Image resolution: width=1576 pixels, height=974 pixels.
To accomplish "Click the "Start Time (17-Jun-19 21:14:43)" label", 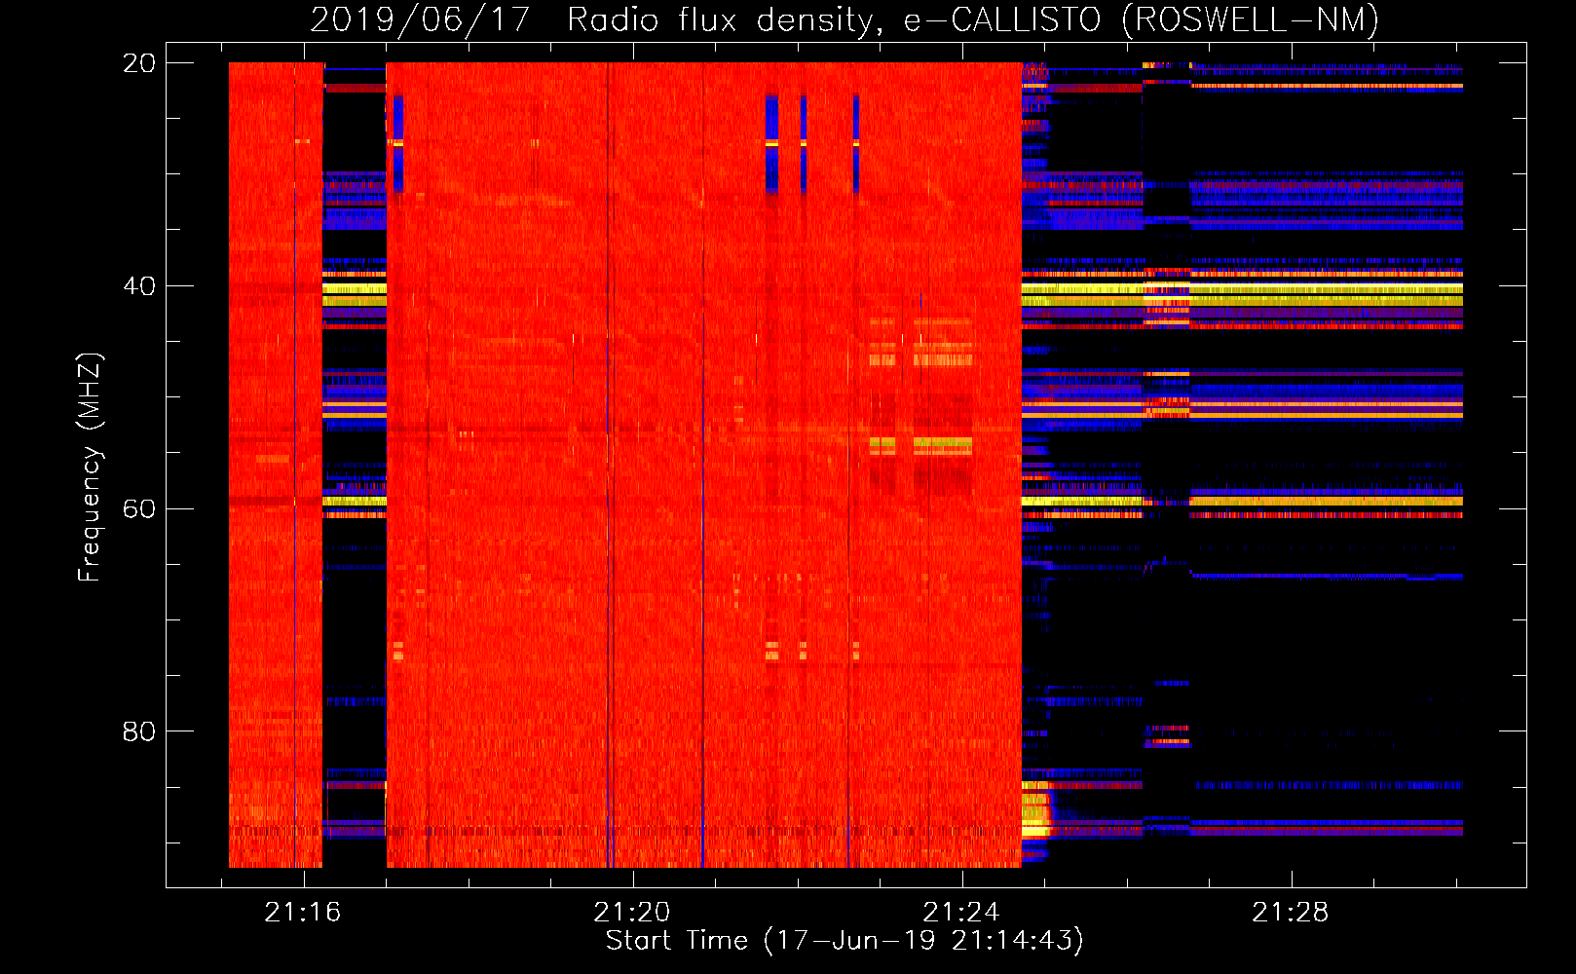I will click(x=844, y=941).
